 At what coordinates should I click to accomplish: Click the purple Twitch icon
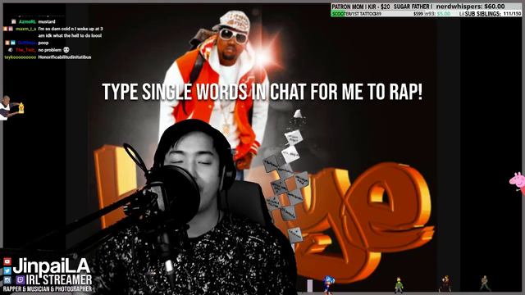click(20, 280)
